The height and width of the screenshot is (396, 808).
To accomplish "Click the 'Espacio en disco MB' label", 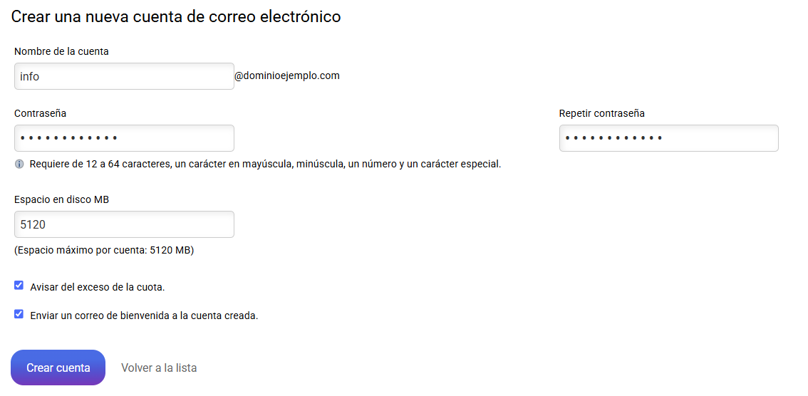I will [62, 200].
